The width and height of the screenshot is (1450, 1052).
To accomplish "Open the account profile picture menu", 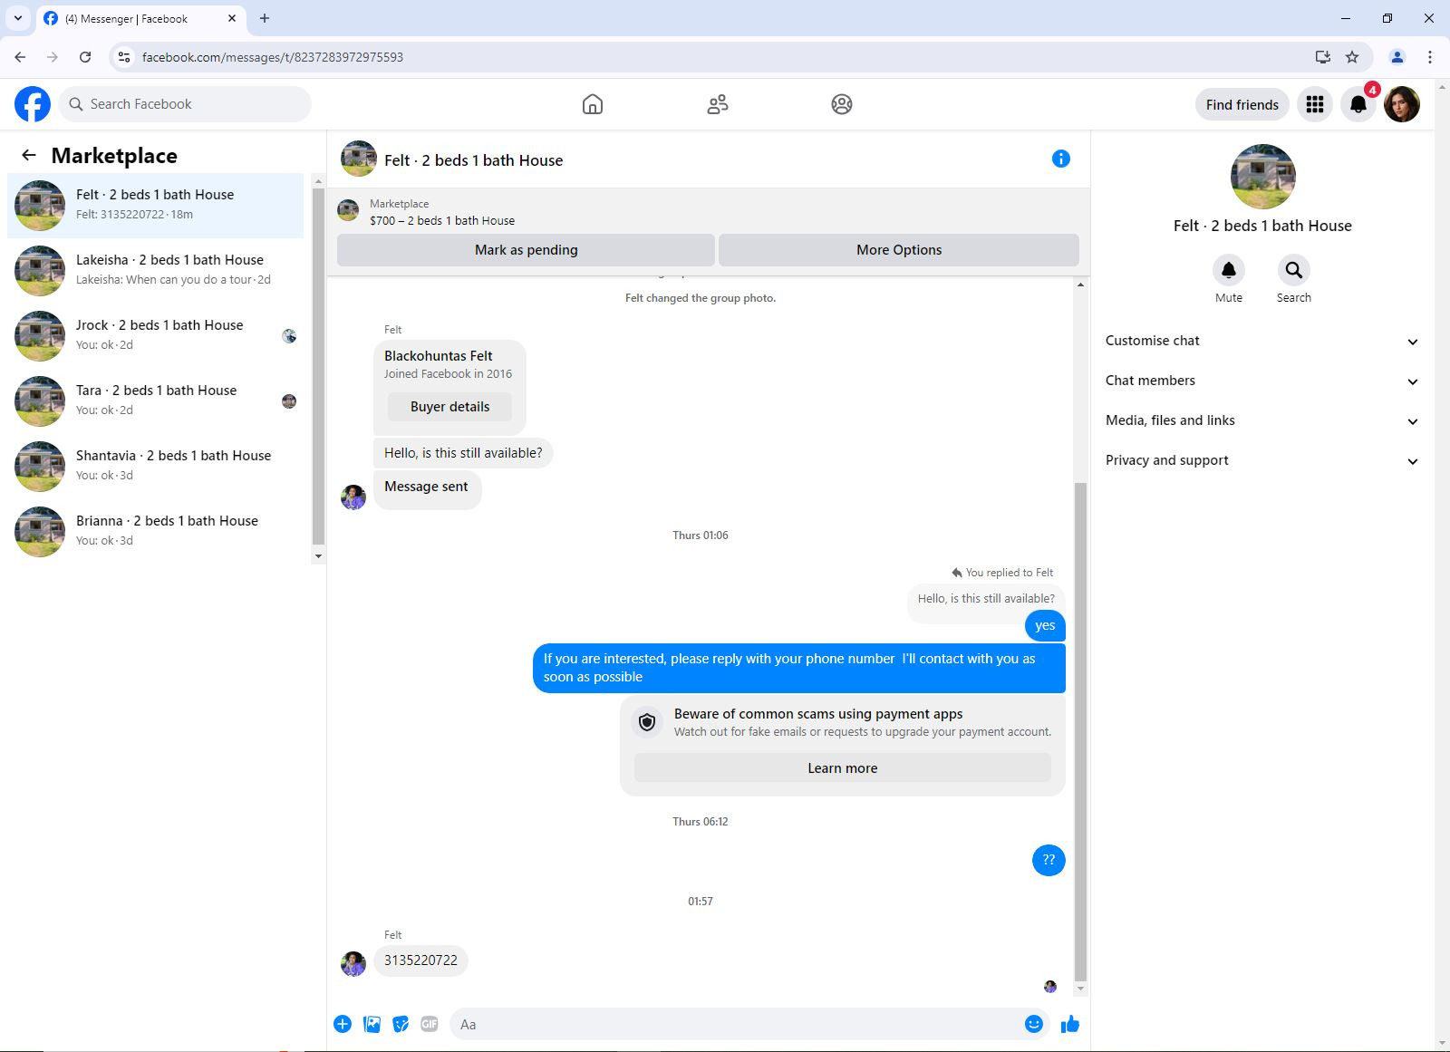I will click(1402, 104).
